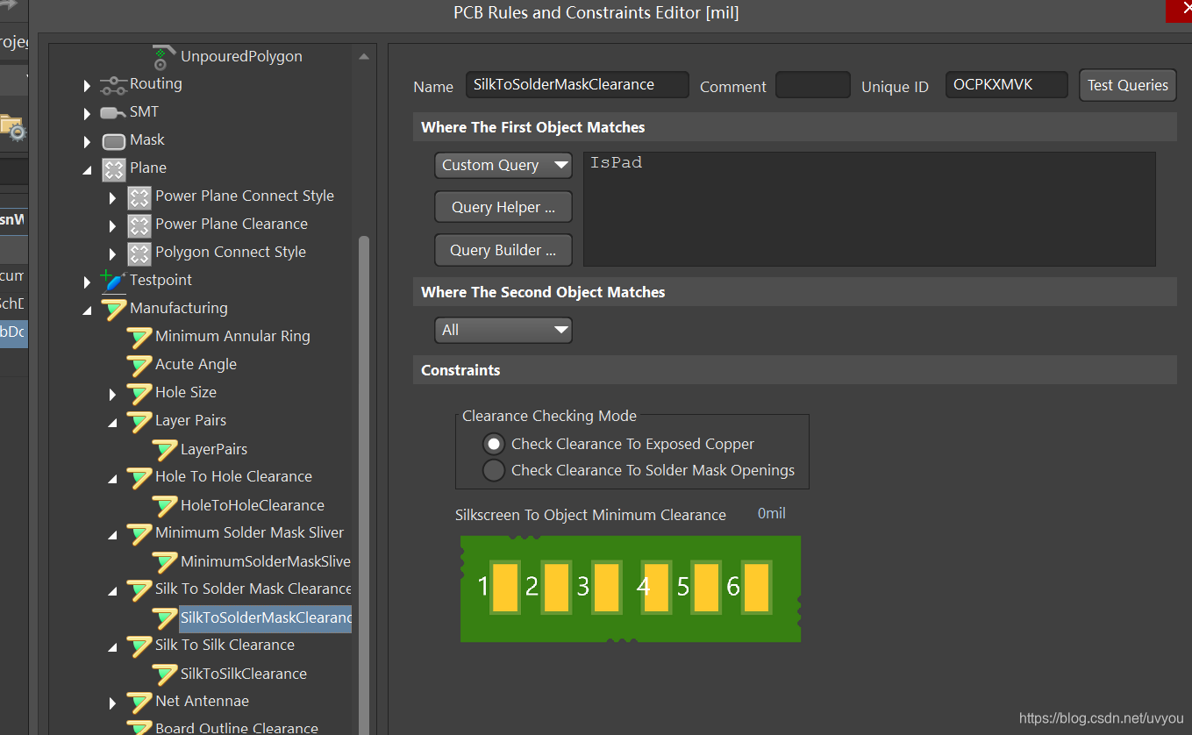Click the Power Plane Connect Style icon
The height and width of the screenshot is (735, 1192).
click(139, 196)
